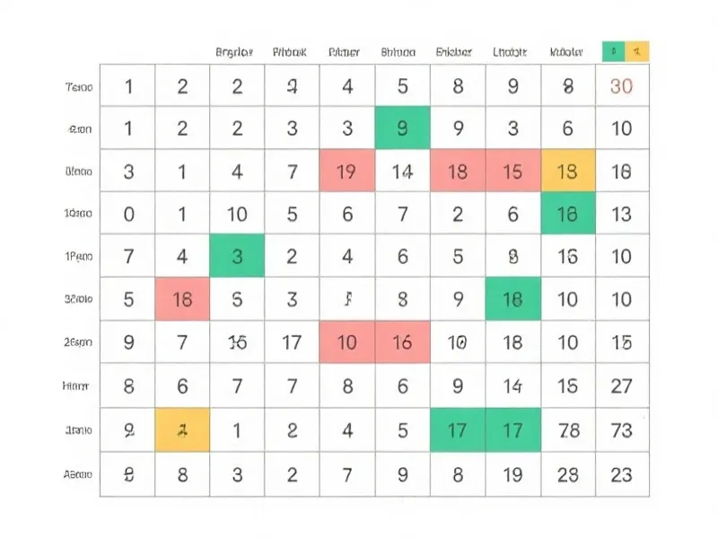Select the cell with value 78
This screenshot has height=539, width=718.
coord(568,430)
